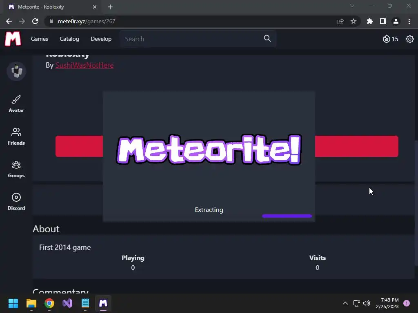
Task: Open a new browser tab
Action: (x=110, y=7)
